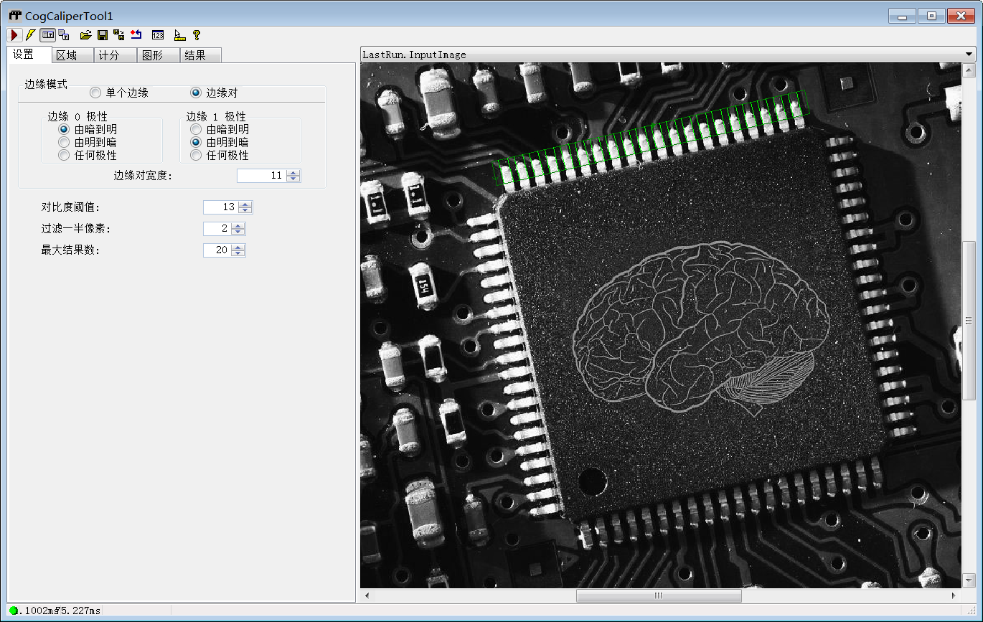Click the image scroll left arrow
This screenshot has width=983, height=622.
click(367, 595)
